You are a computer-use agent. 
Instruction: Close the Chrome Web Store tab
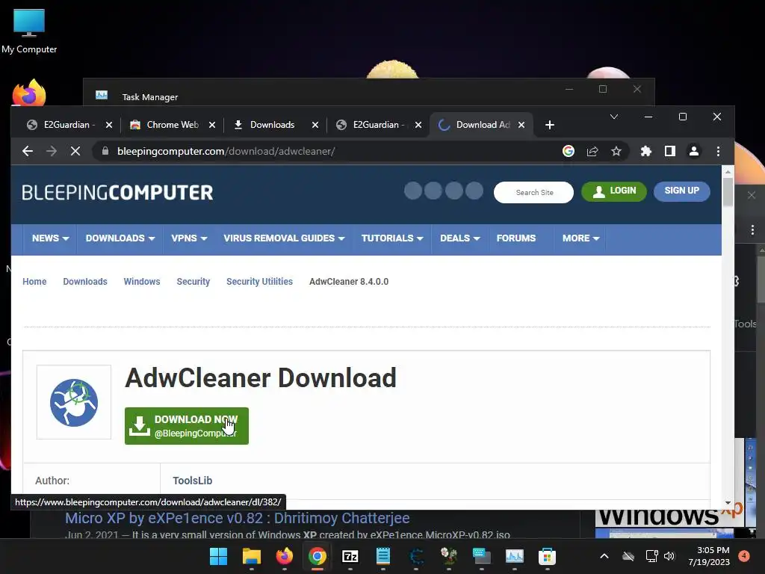(x=212, y=125)
